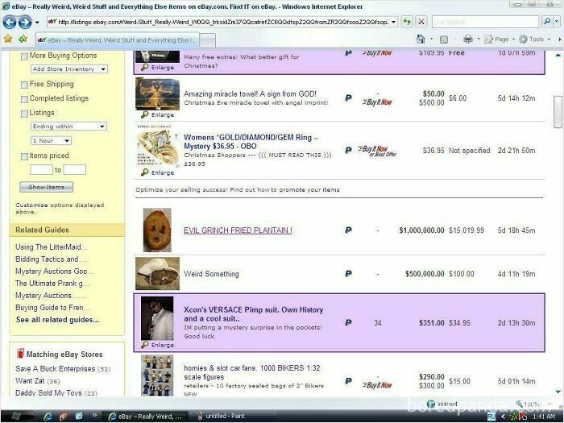Click the Refresh page icon

[406, 22]
